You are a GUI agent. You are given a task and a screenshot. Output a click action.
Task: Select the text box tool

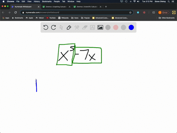click(x=92, y=27)
